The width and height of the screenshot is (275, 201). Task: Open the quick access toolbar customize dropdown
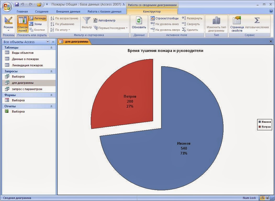click(47, 4)
